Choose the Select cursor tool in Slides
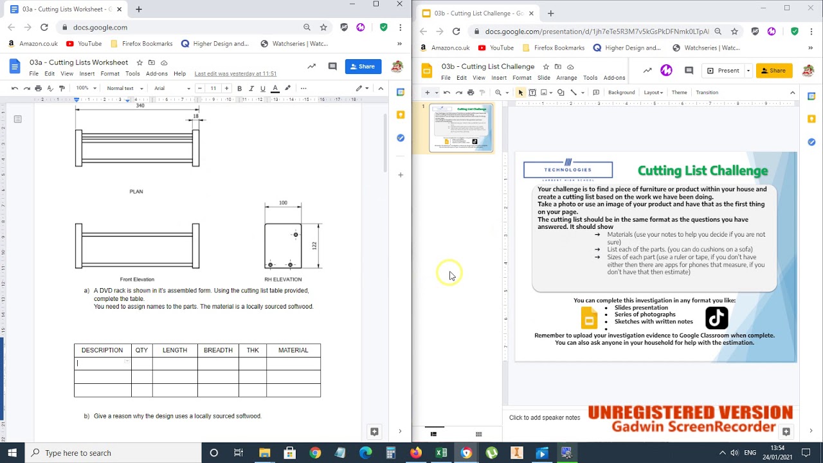This screenshot has height=463, width=823. [x=521, y=93]
